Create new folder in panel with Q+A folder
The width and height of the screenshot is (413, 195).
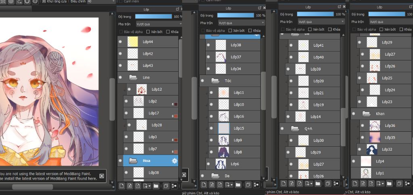[318, 183]
